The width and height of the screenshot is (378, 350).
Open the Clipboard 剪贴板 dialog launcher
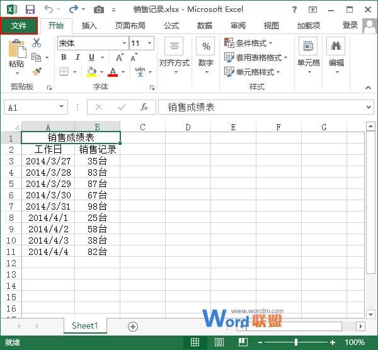[49, 88]
